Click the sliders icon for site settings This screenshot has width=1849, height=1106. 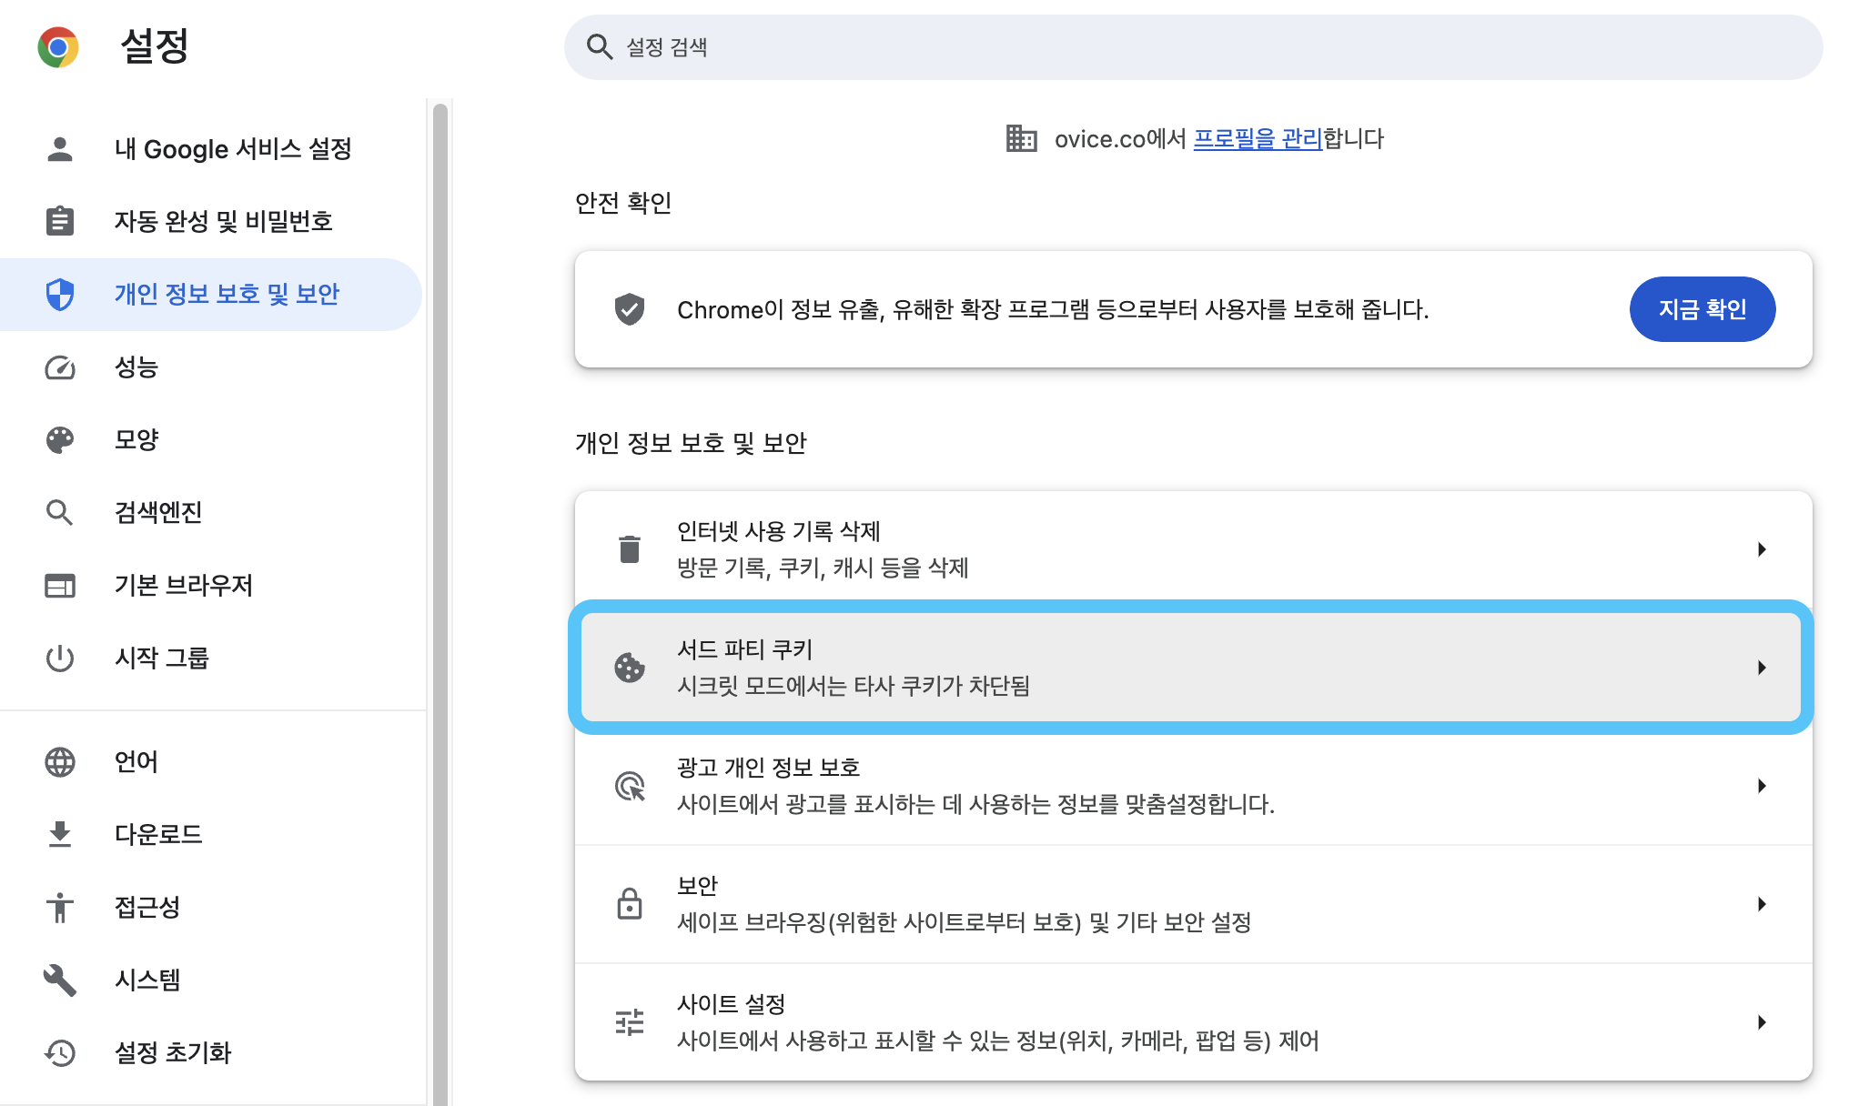[x=630, y=1022]
